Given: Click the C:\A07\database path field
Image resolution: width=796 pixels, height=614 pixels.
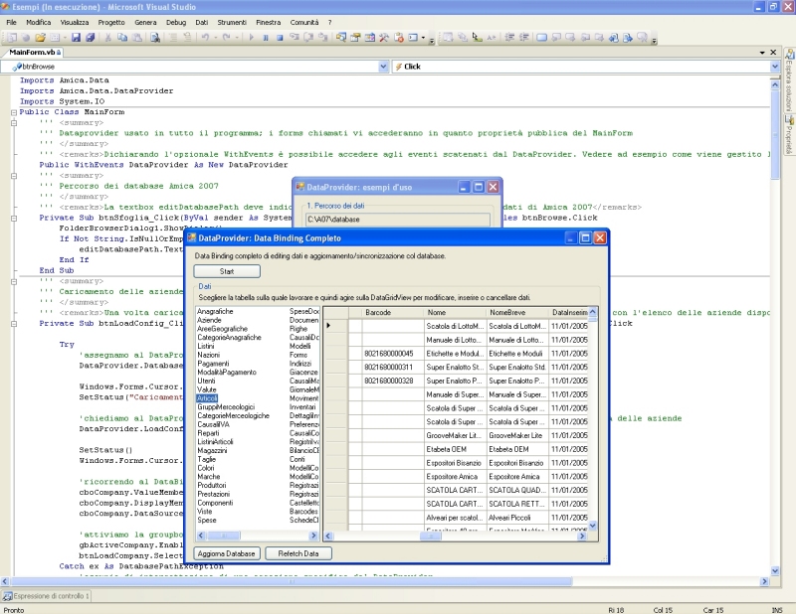Looking at the screenshot, I should pyautogui.click(x=398, y=220).
